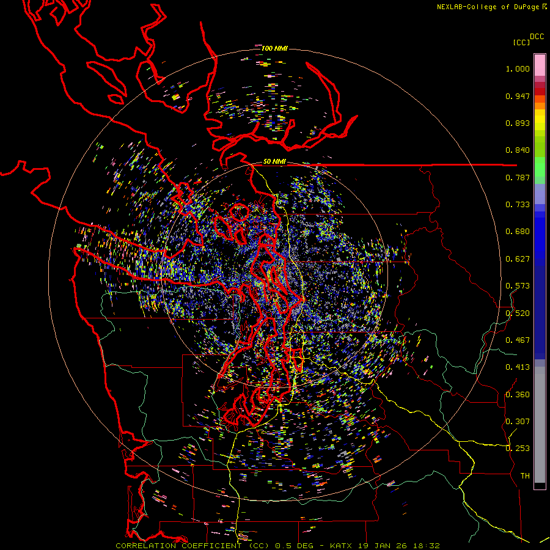Click the 0.733 scale value
The width and height of the screenshot is (550, 550).
pos(518,205)
